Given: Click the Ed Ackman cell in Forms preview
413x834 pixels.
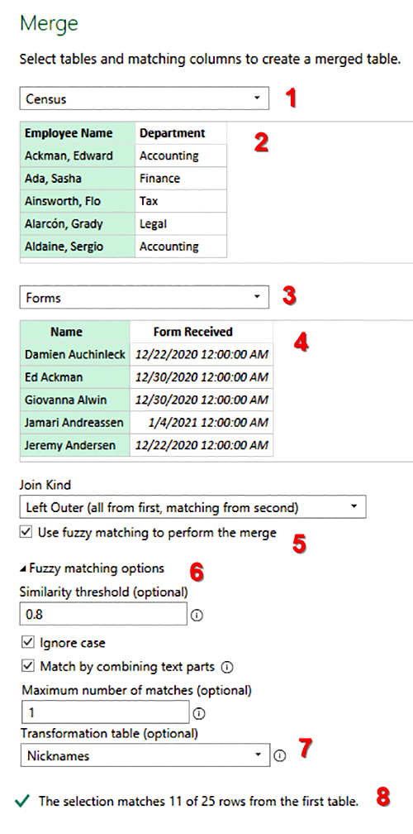Looking at the screenshot, I should click(x=75, y=377).
